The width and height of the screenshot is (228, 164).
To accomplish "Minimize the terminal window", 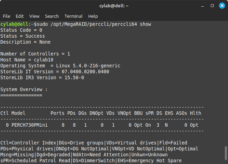I will [x=203, y=6].
